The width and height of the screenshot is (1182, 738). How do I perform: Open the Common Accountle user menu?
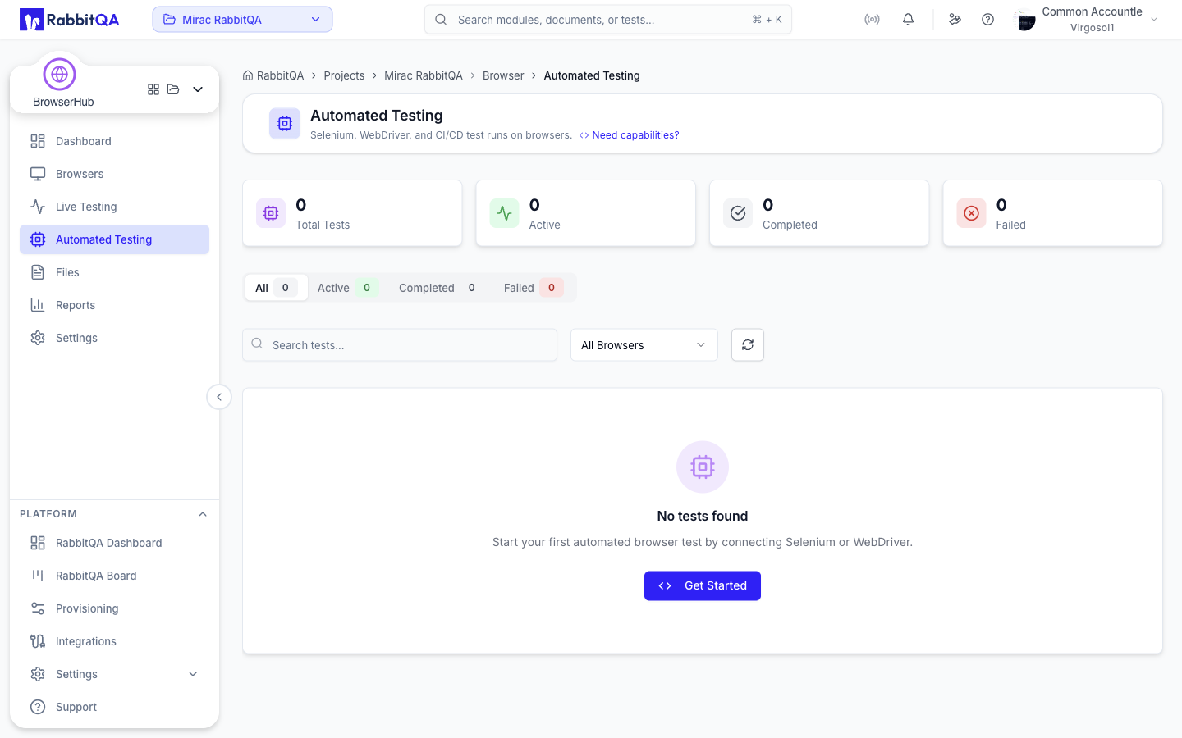[x=1087, y=20]
